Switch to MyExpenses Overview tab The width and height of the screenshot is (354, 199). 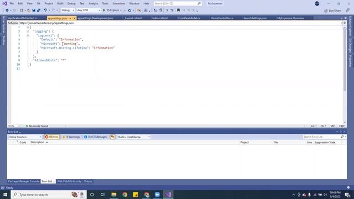[x=290, y=18]
